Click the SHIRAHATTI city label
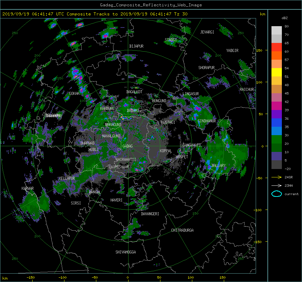Viewport: 302px width, 282px height. tap(126, 159)
